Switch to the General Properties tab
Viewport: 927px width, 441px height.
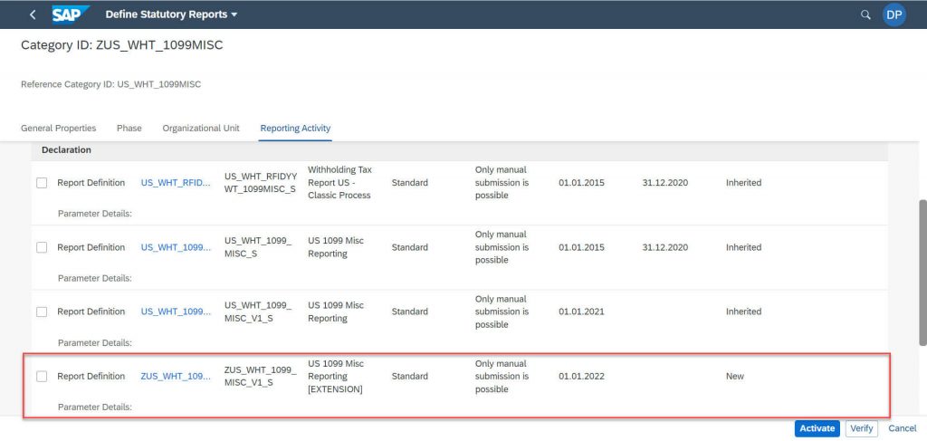point(59,128)
